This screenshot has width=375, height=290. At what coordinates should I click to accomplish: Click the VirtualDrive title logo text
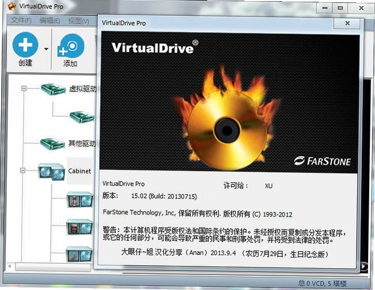[155, 47]
